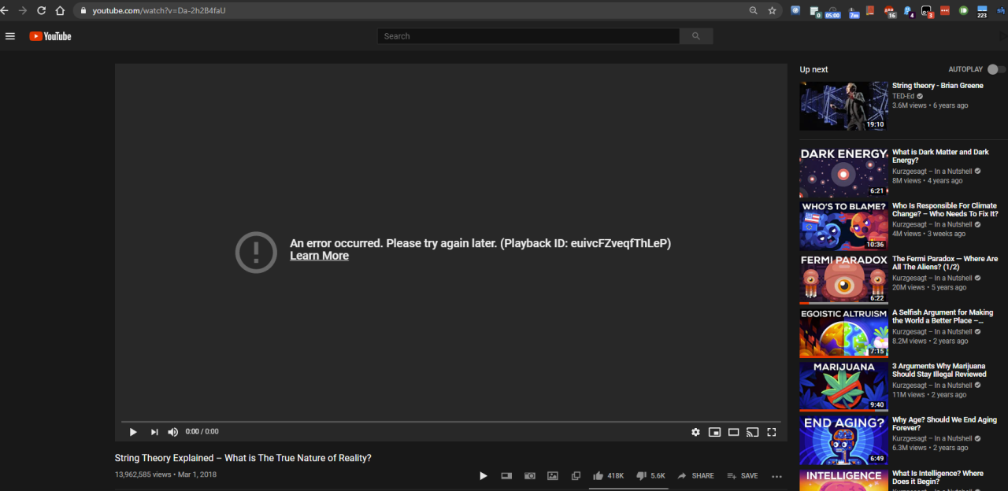Viewport: 1008px width, 491px height.
Task: Open 'A Selfish Argument for Making the World' title
Action: pos(943,316)
